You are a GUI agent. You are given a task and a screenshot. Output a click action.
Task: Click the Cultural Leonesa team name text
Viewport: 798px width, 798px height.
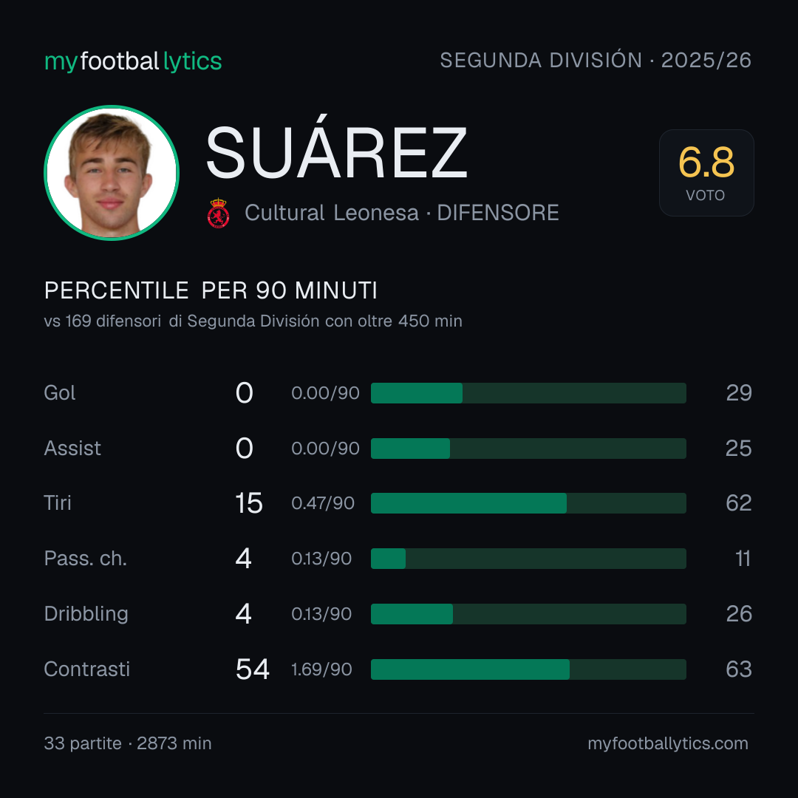point(331,213)
